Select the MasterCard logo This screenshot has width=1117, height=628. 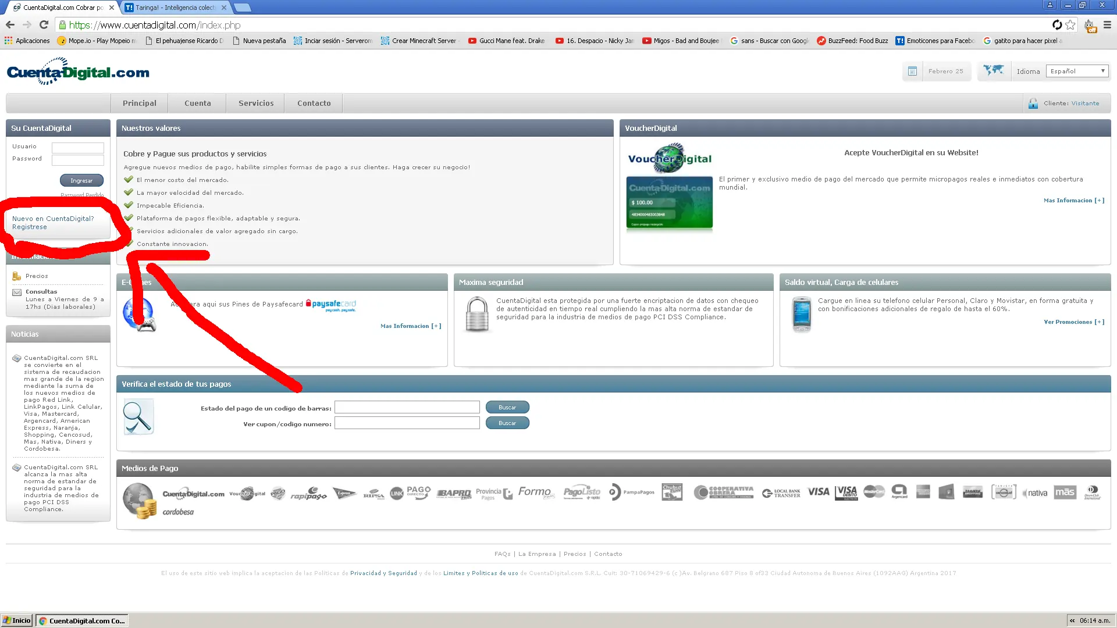pos(874,492)
